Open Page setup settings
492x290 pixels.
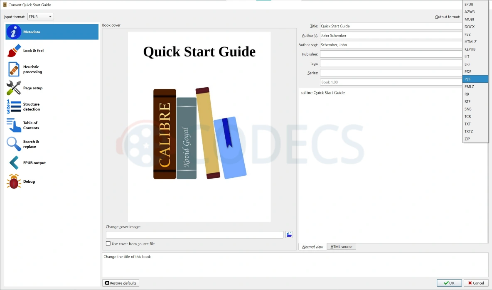pos(52,88)
